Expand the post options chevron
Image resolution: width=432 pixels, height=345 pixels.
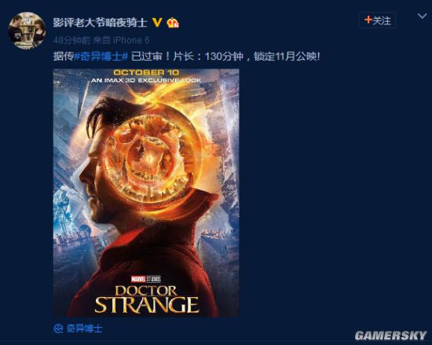[x=422, y=17]
